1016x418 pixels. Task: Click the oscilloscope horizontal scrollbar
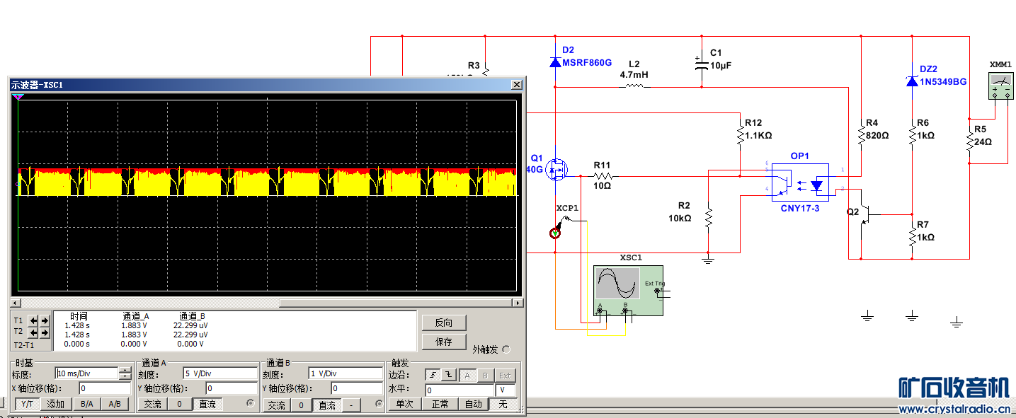[x=268, y=303]
